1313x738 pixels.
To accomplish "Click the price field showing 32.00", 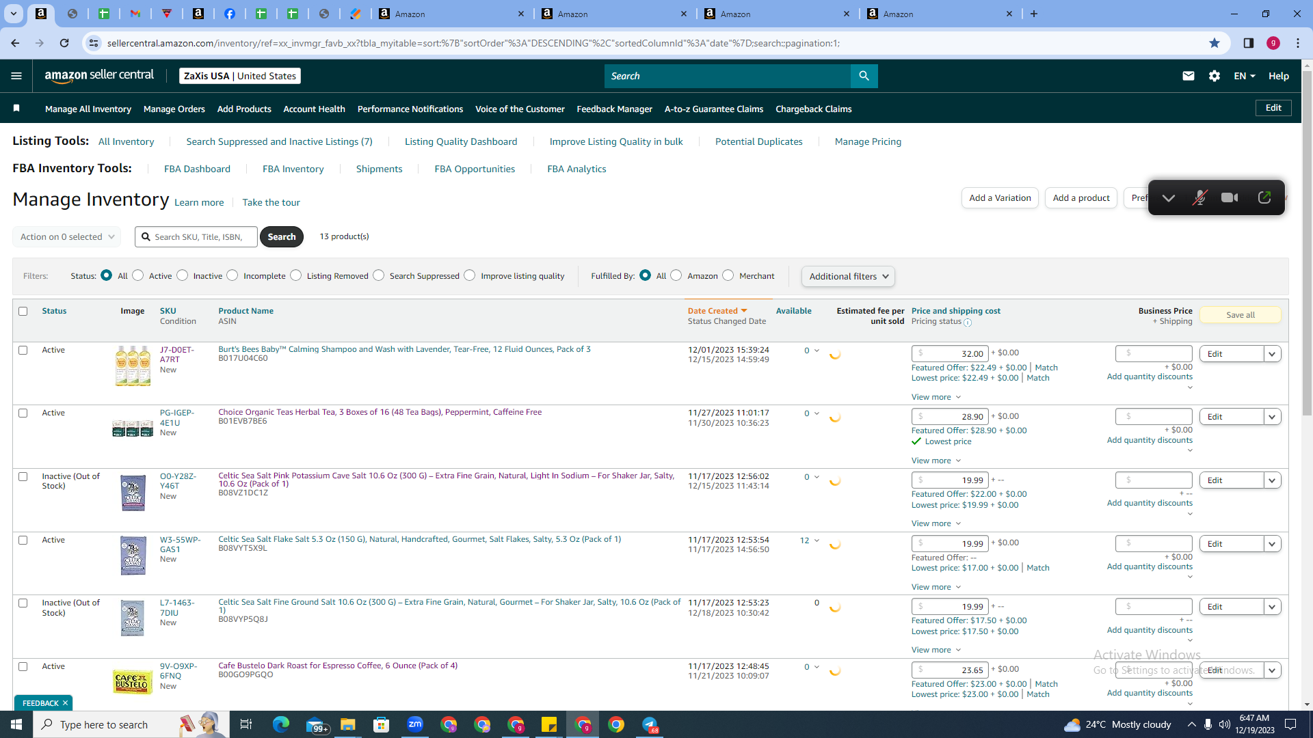I will (950, 354).
